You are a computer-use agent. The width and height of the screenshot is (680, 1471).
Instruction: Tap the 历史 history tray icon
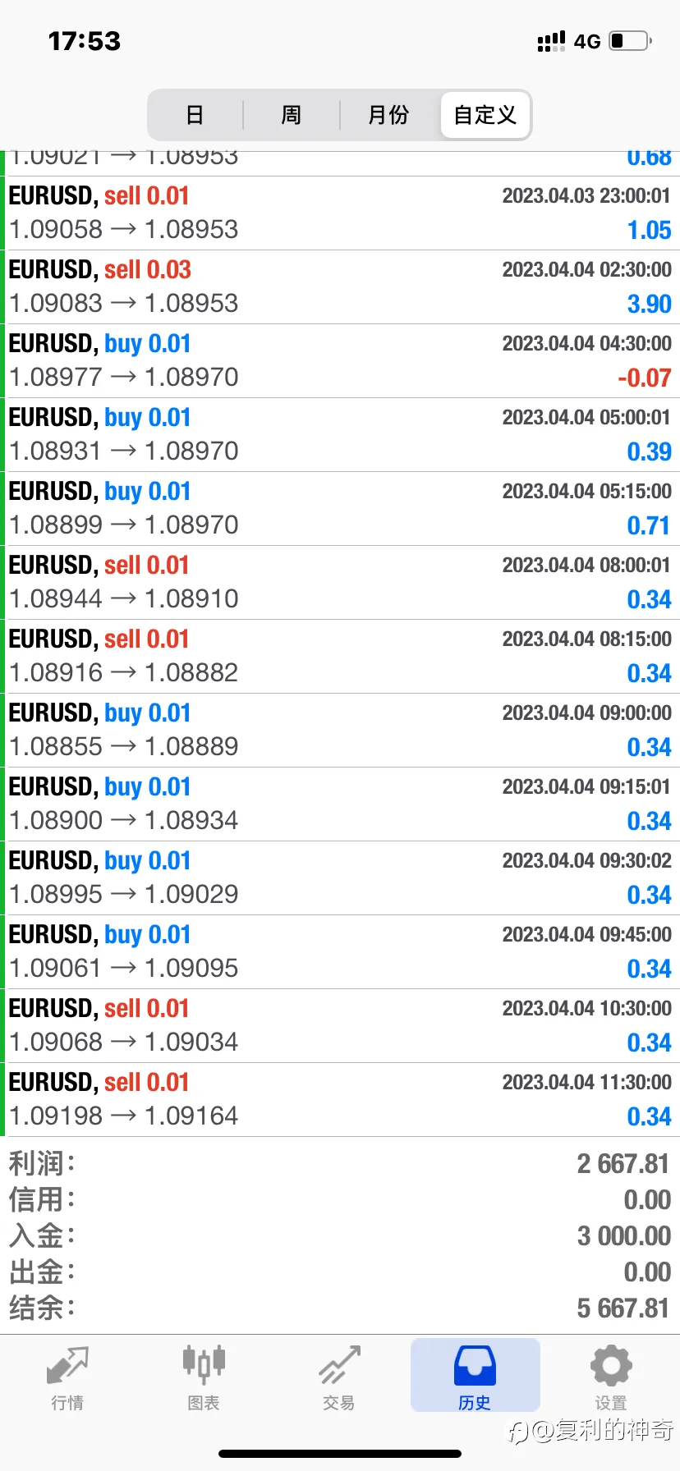click(475, 1365)
